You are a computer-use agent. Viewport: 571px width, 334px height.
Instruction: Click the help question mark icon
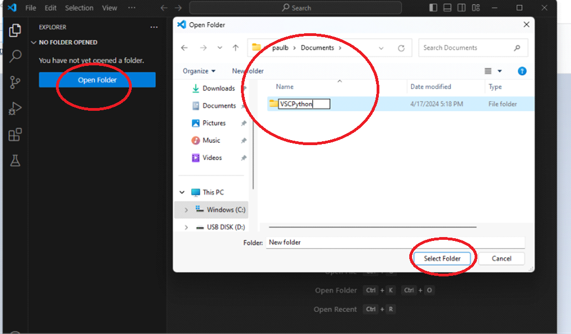[522, 71]
